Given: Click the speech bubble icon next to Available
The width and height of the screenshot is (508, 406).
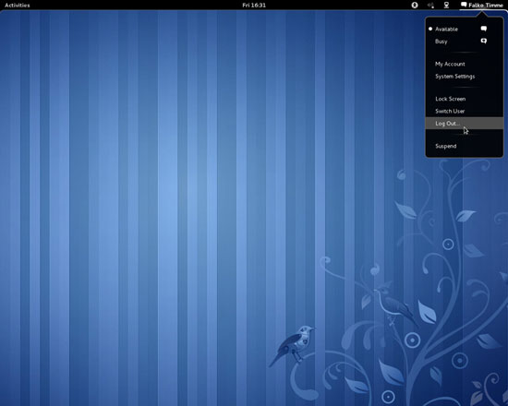Looking at the screenshot, I should tap(483, 29).
